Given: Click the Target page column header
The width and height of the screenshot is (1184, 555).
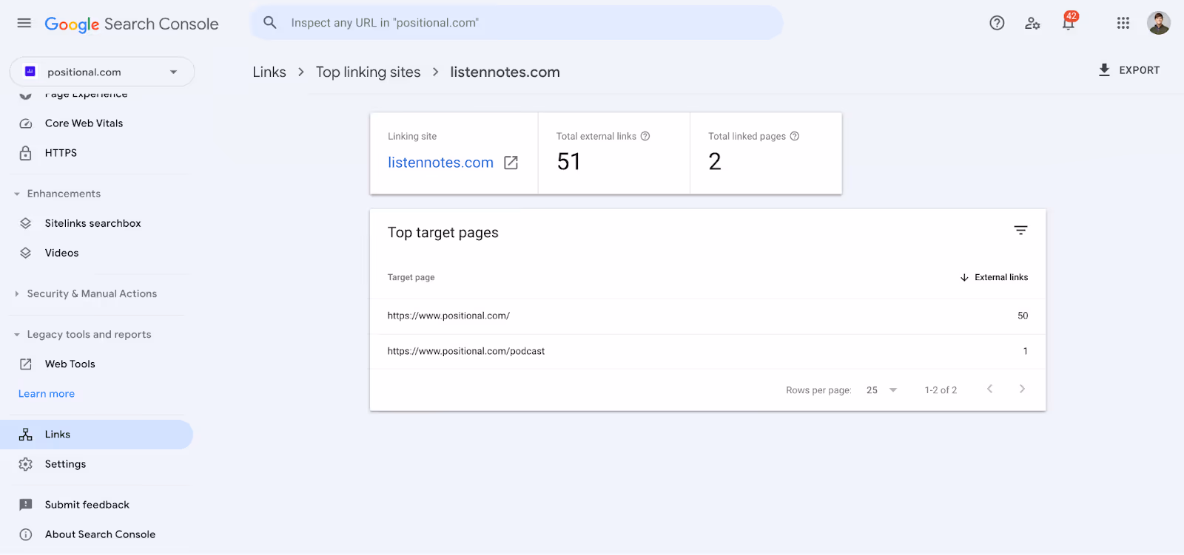Looking at the screenshot, I should coord(411,278).
